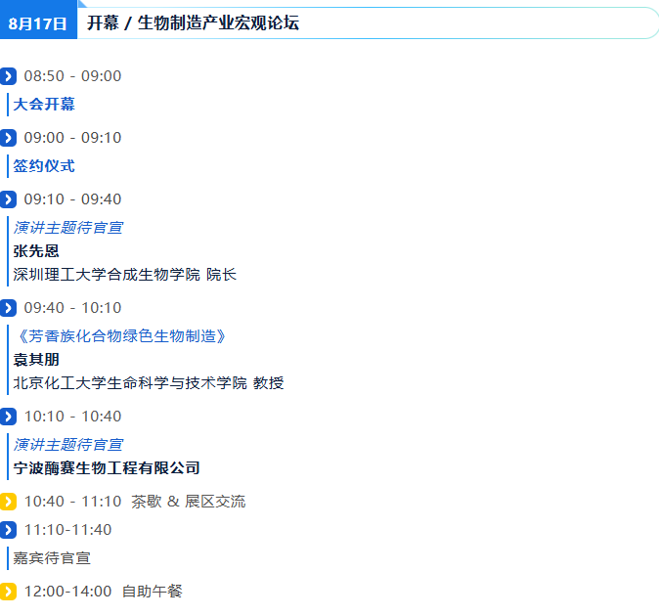
Task: Click the yellow arrow icon beside 10:40 - 11:10
Action: click(x=8, y=502)
